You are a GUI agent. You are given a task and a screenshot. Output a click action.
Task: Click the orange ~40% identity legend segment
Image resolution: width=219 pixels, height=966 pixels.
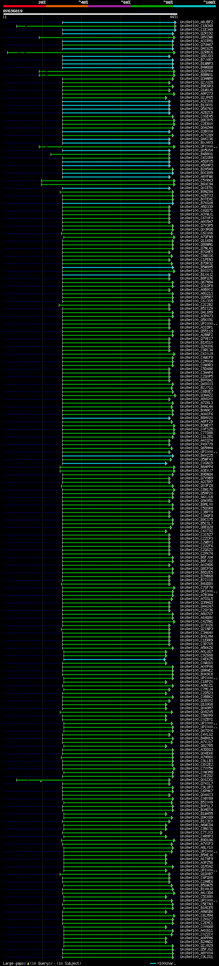point(67,6)
